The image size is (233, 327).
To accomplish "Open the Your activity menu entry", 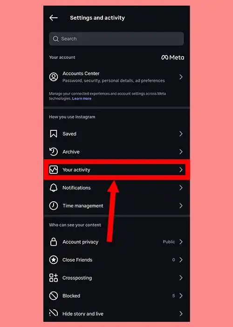I will [x=116, y=170].
